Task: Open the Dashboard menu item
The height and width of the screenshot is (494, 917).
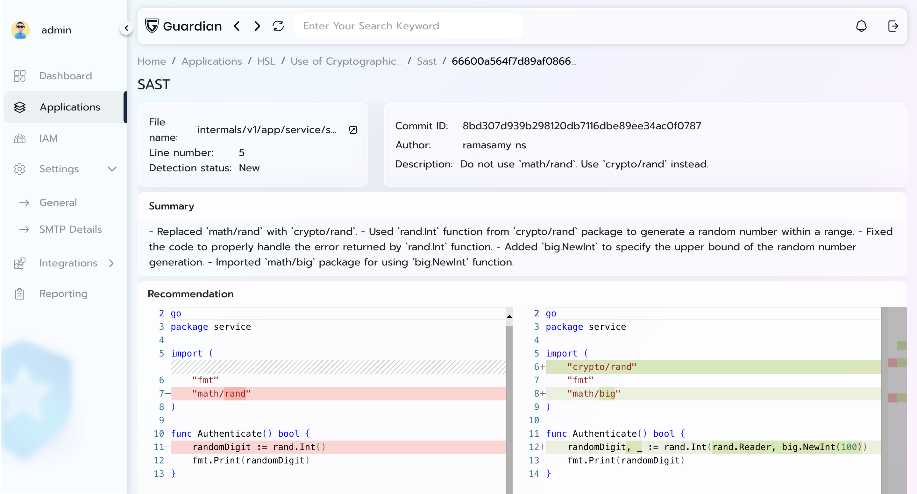Action: (x=66, y=76)
